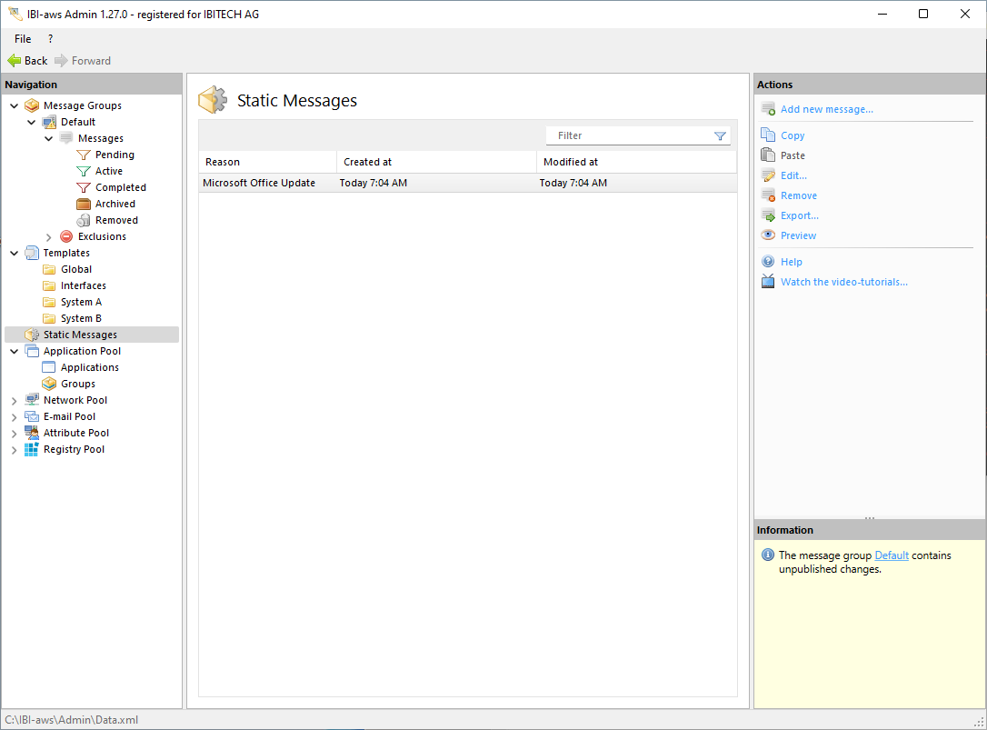Click the Preview eye icon
This screenshot has height=730, width=987.
click(768, 235)
